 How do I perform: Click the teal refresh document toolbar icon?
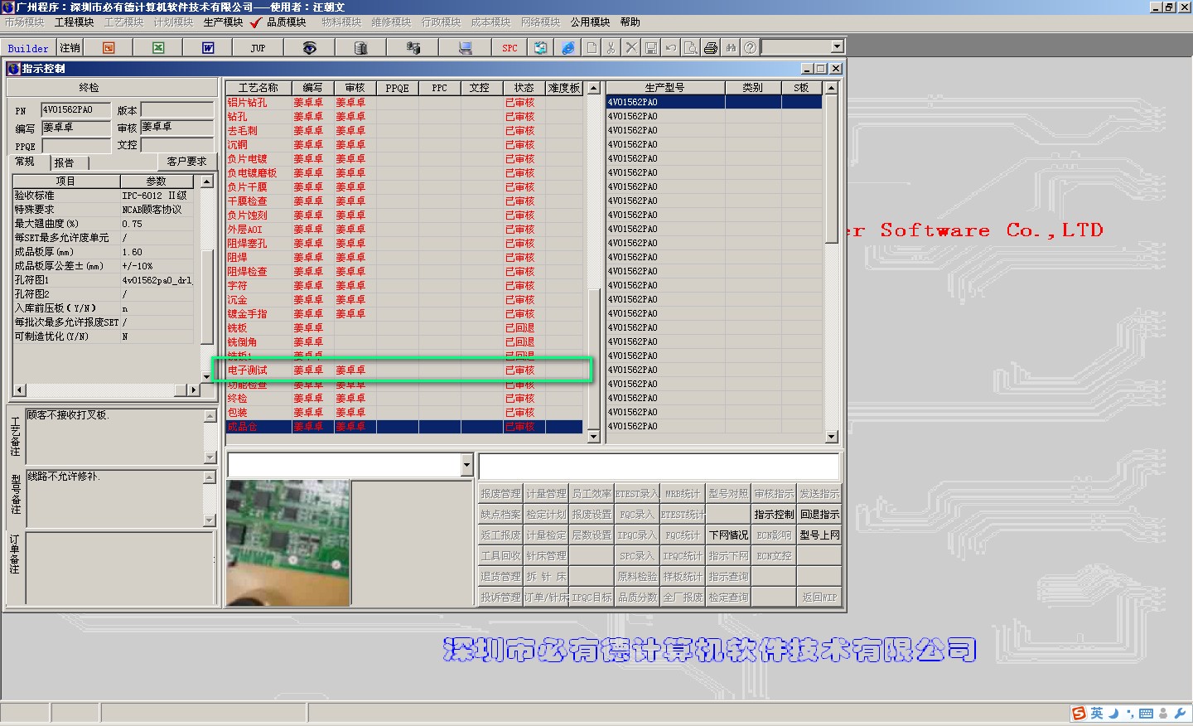point(540,48)
